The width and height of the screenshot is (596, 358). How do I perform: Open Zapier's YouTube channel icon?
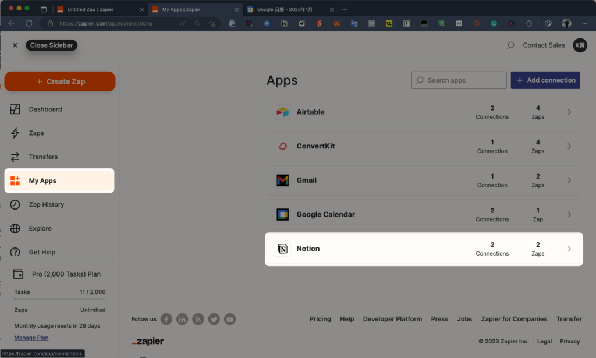point(230,319)
